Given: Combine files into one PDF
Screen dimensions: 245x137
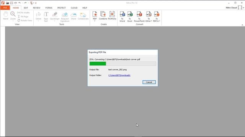Looking at the screenshot, I should coord(103,16).
